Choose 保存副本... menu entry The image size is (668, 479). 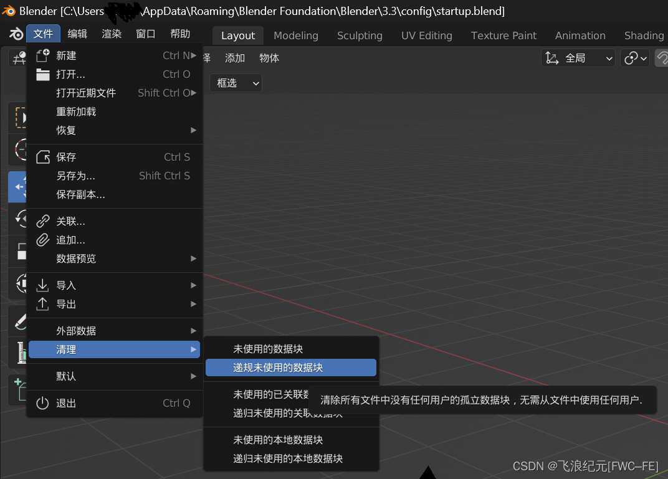click(x=115, y=194)
